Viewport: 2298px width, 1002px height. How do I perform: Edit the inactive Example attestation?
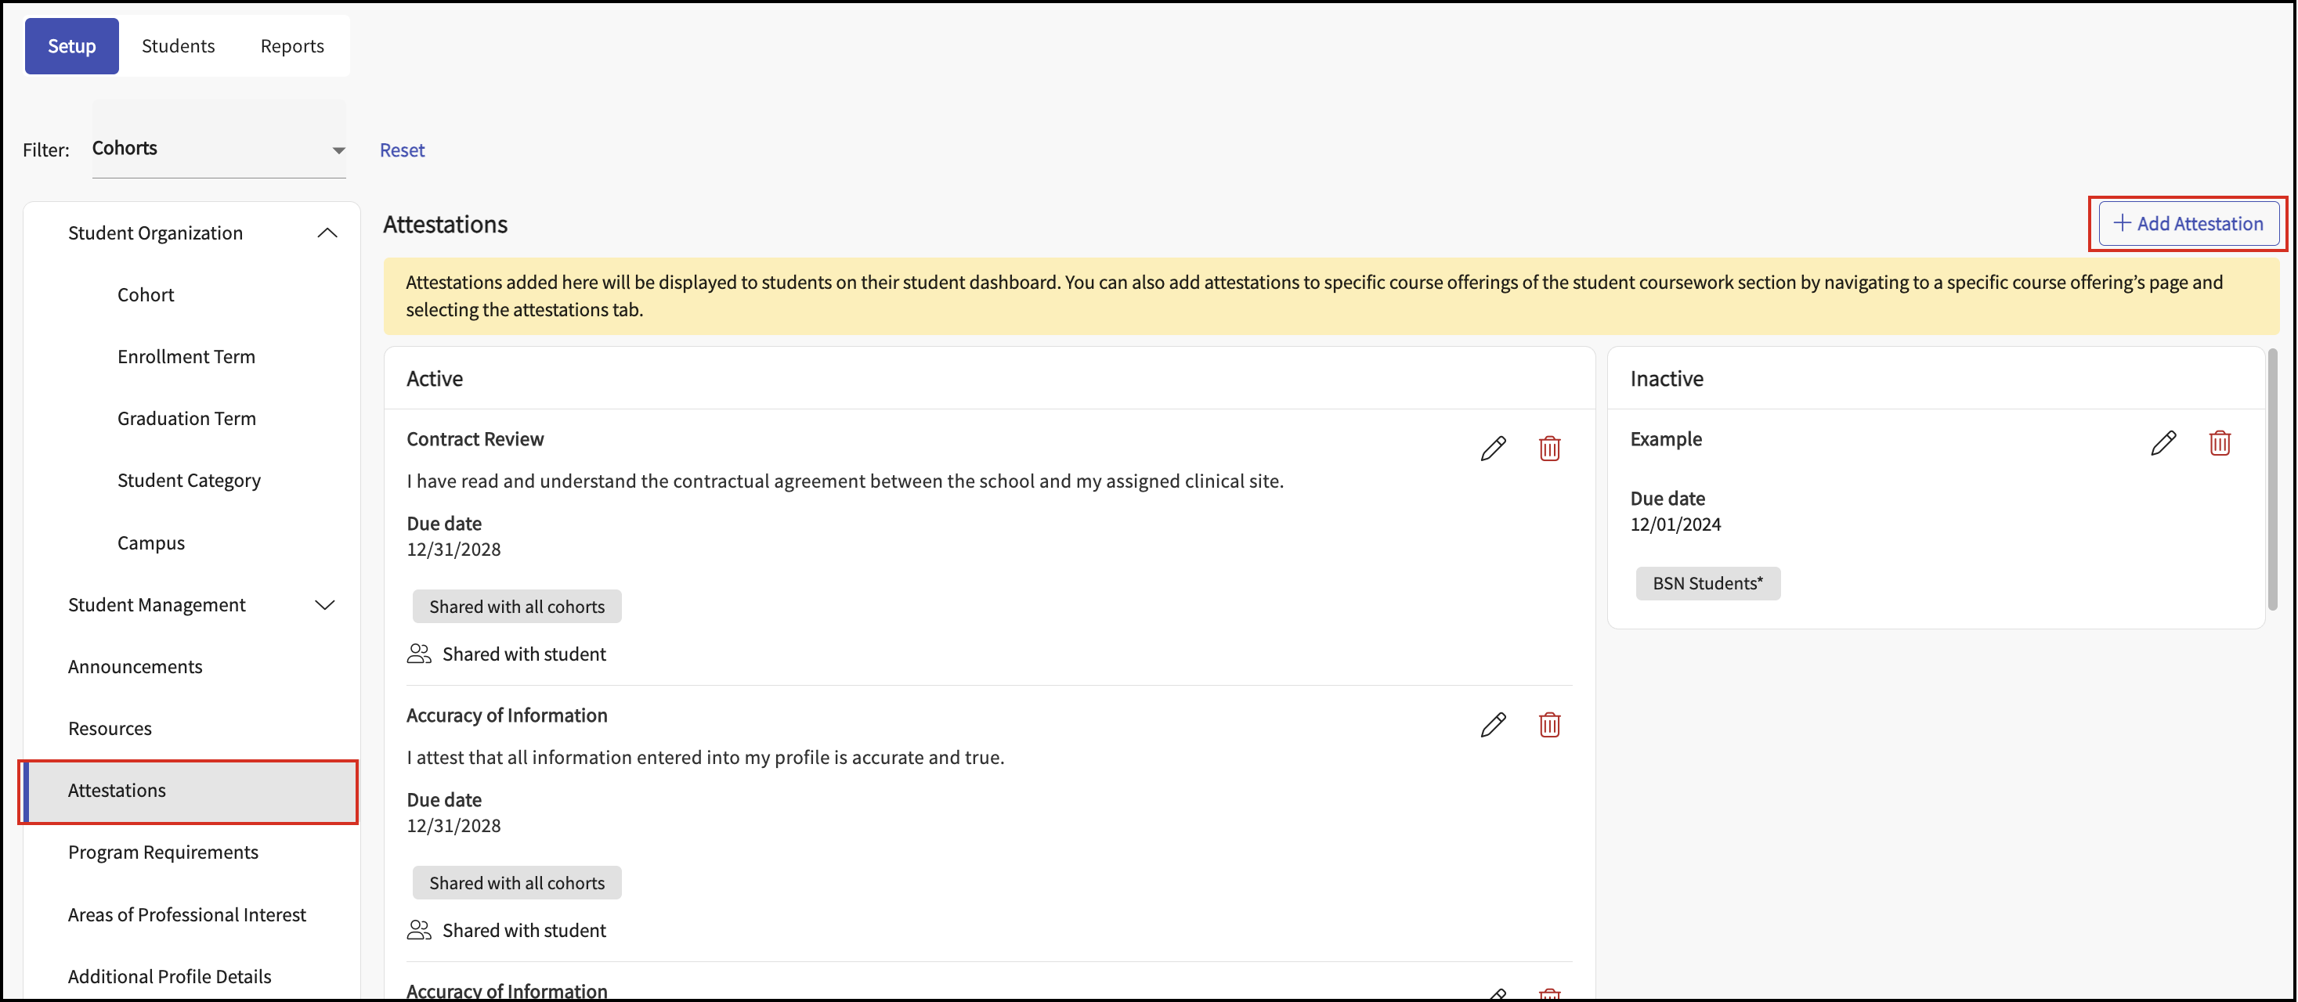click(x=2163, y=442)
